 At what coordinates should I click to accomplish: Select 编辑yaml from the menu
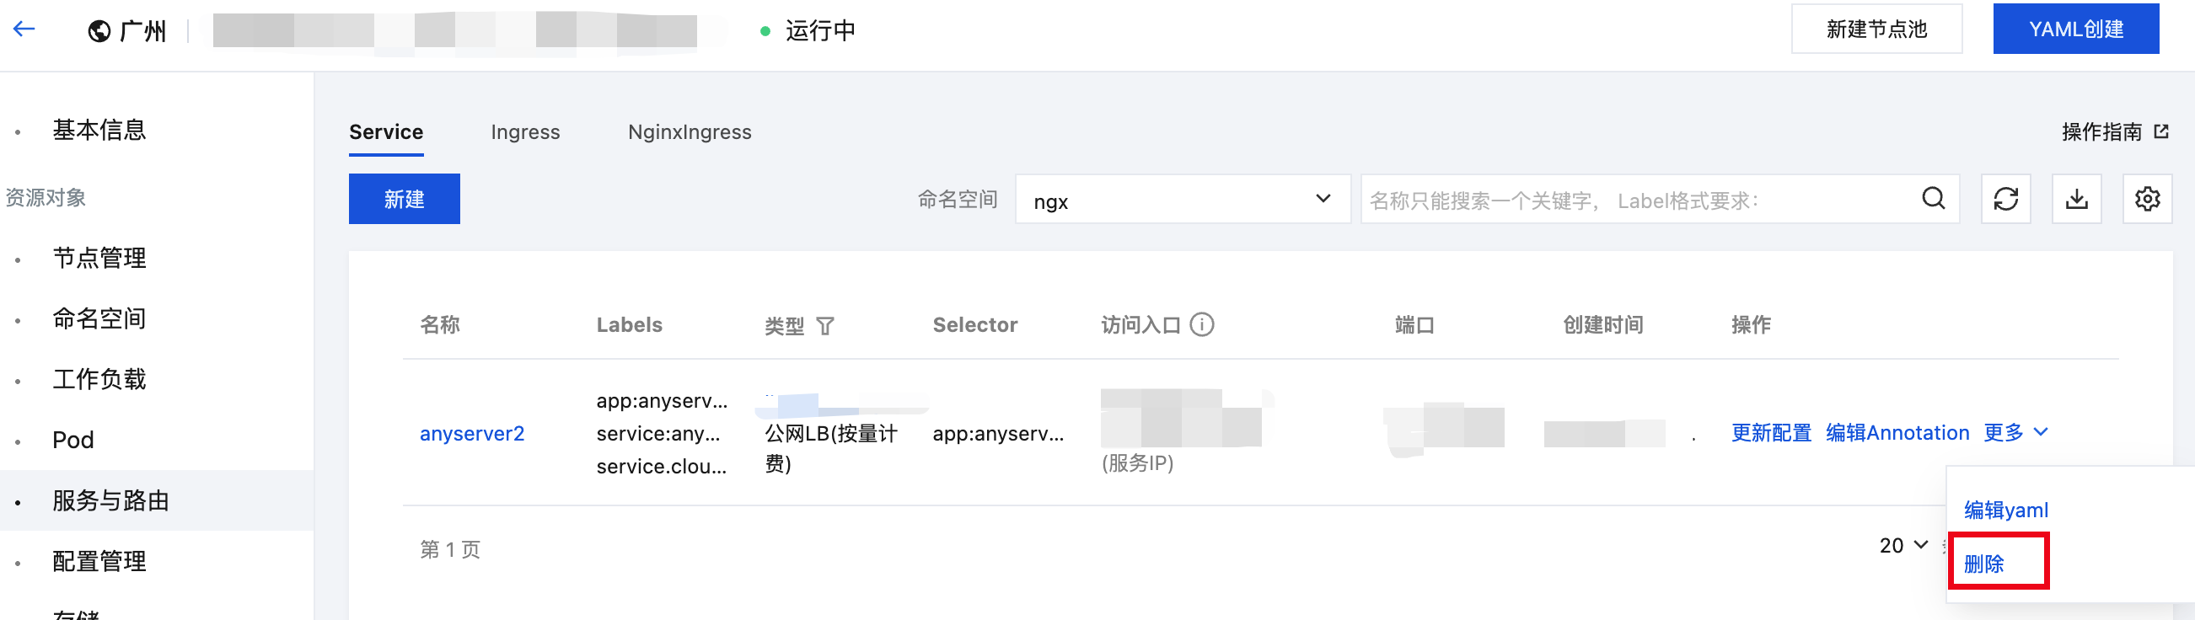pos(2006,510)
